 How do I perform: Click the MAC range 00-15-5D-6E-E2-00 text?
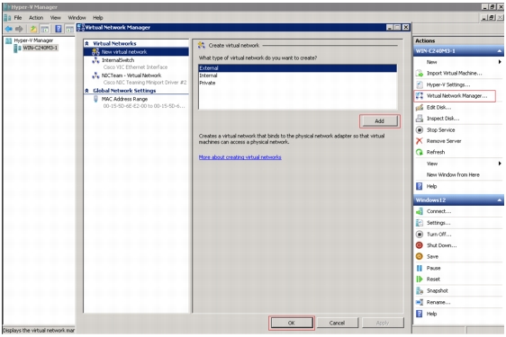tap(144, 106)
